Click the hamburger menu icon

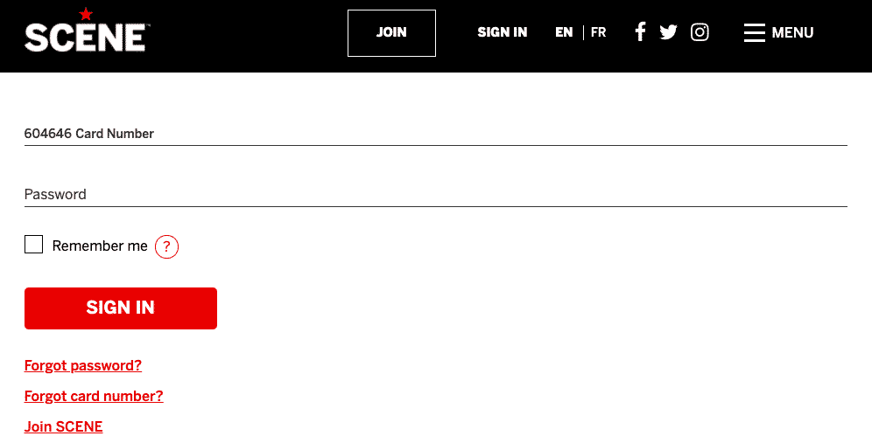755,32
